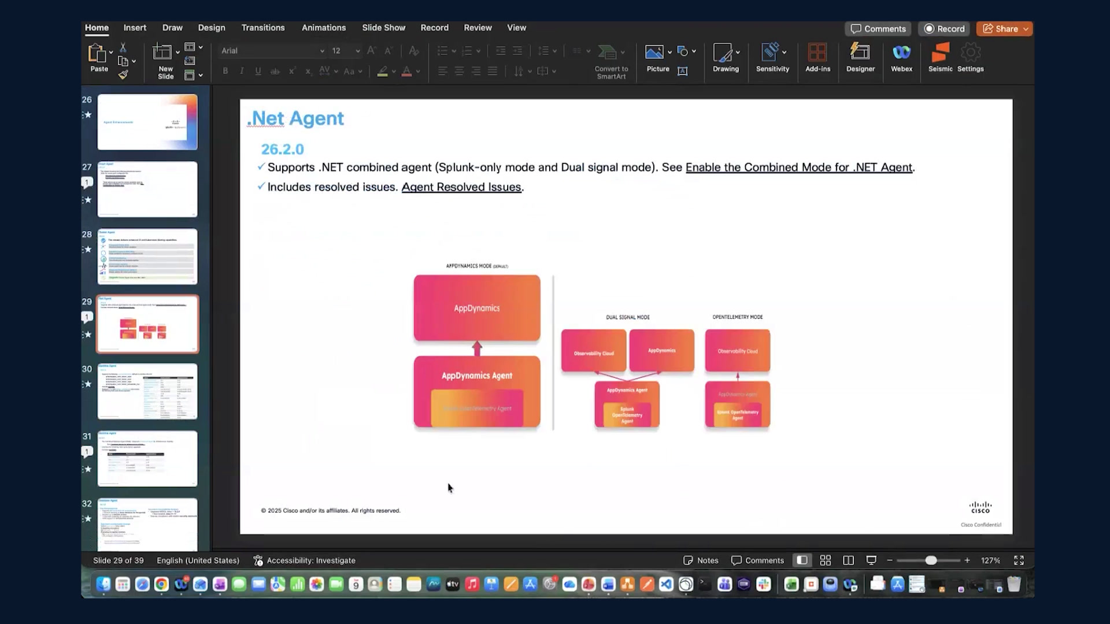The width and height of the screenshot is (1110, 624).
Task: Open the Seismic add-in
Action: [940, 58]
